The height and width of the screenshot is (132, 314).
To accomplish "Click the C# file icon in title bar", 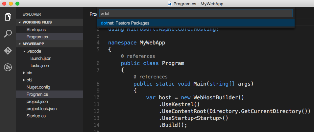I will [170, 4].
